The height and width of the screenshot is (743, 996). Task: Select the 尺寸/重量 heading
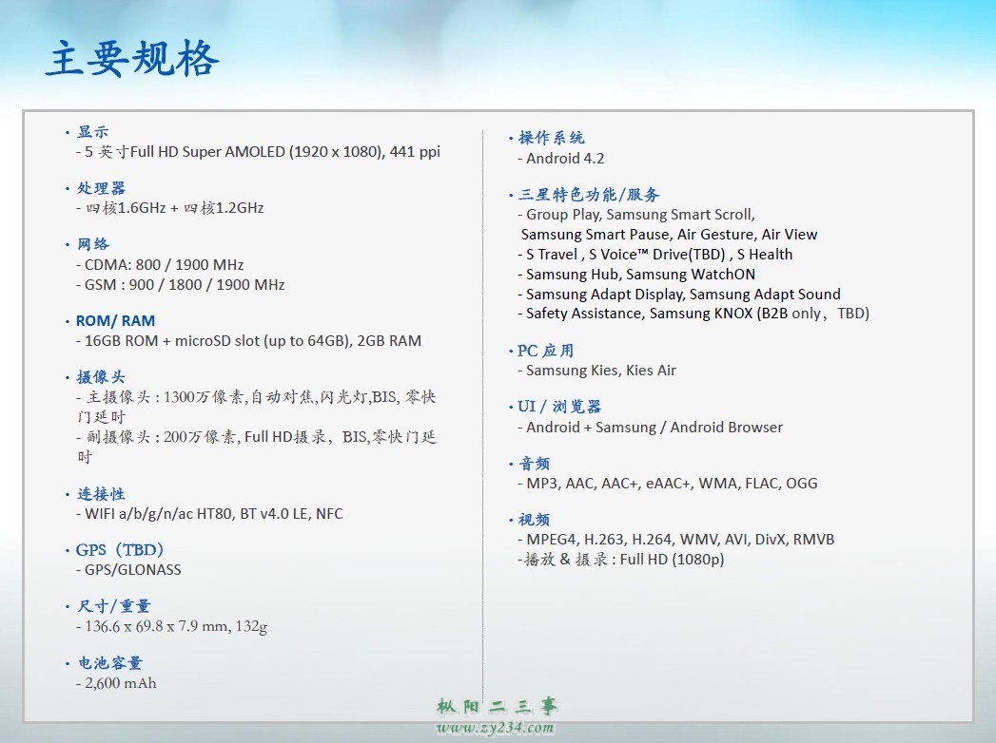(114, 606)
